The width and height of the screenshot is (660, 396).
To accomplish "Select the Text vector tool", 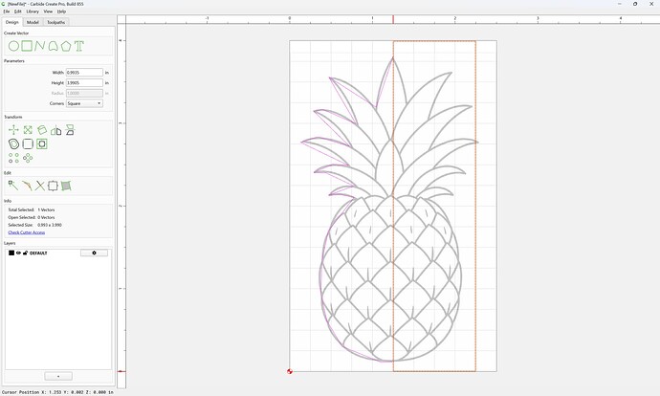I will (x=79, y=46).
